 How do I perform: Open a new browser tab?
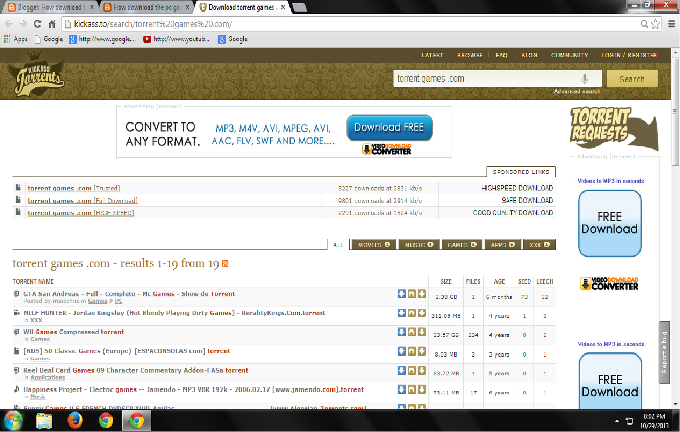(x=300, y=7)
